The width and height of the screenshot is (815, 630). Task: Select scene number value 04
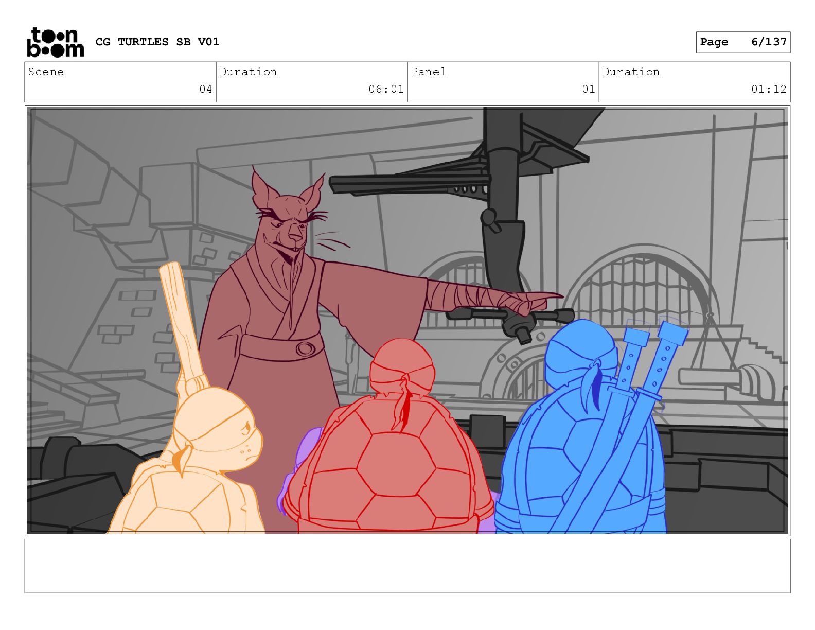206,89
